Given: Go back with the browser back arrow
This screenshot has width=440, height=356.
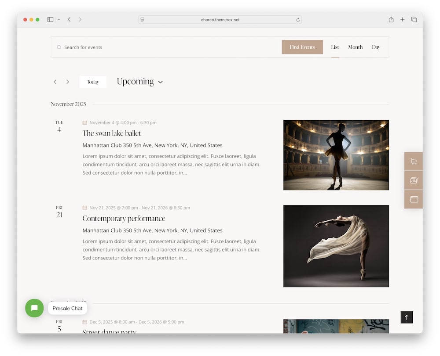Looking at the screenshot, I should click(x=69, y=20).
